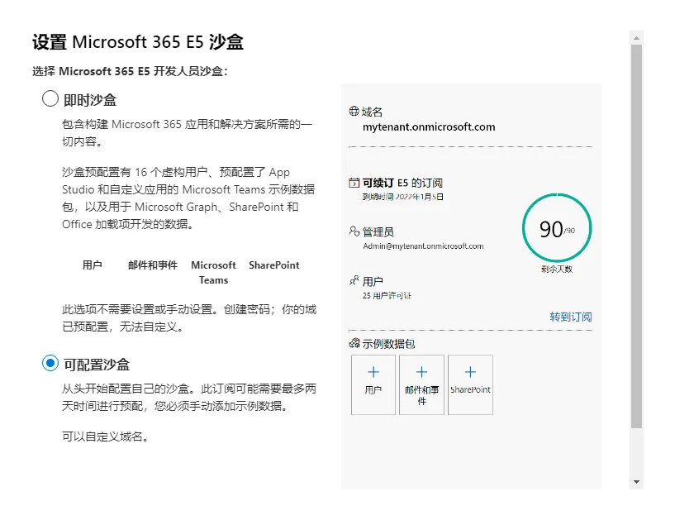Click the 管理员 person icon
This screenshot has width=675, height=520.
pyautogui.click(x=354, y=232)
